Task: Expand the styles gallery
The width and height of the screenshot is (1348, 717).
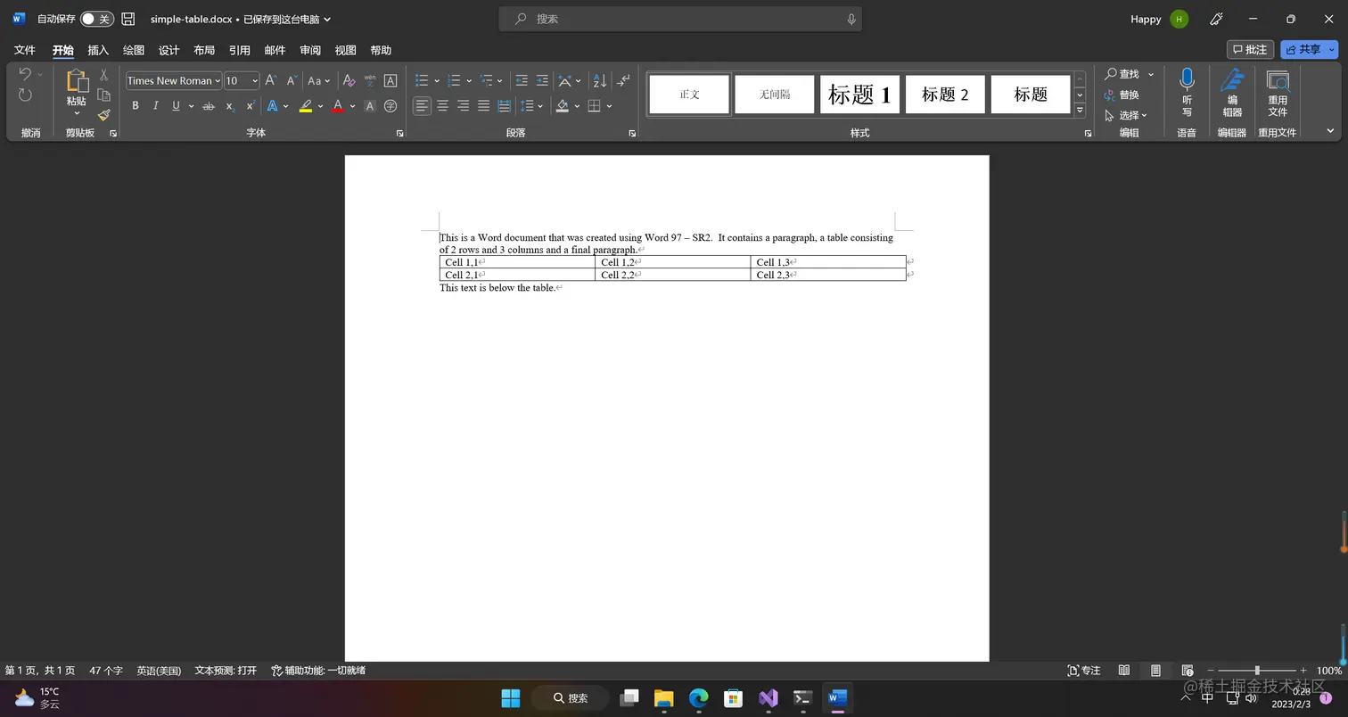Action: tap(1080, 111)
